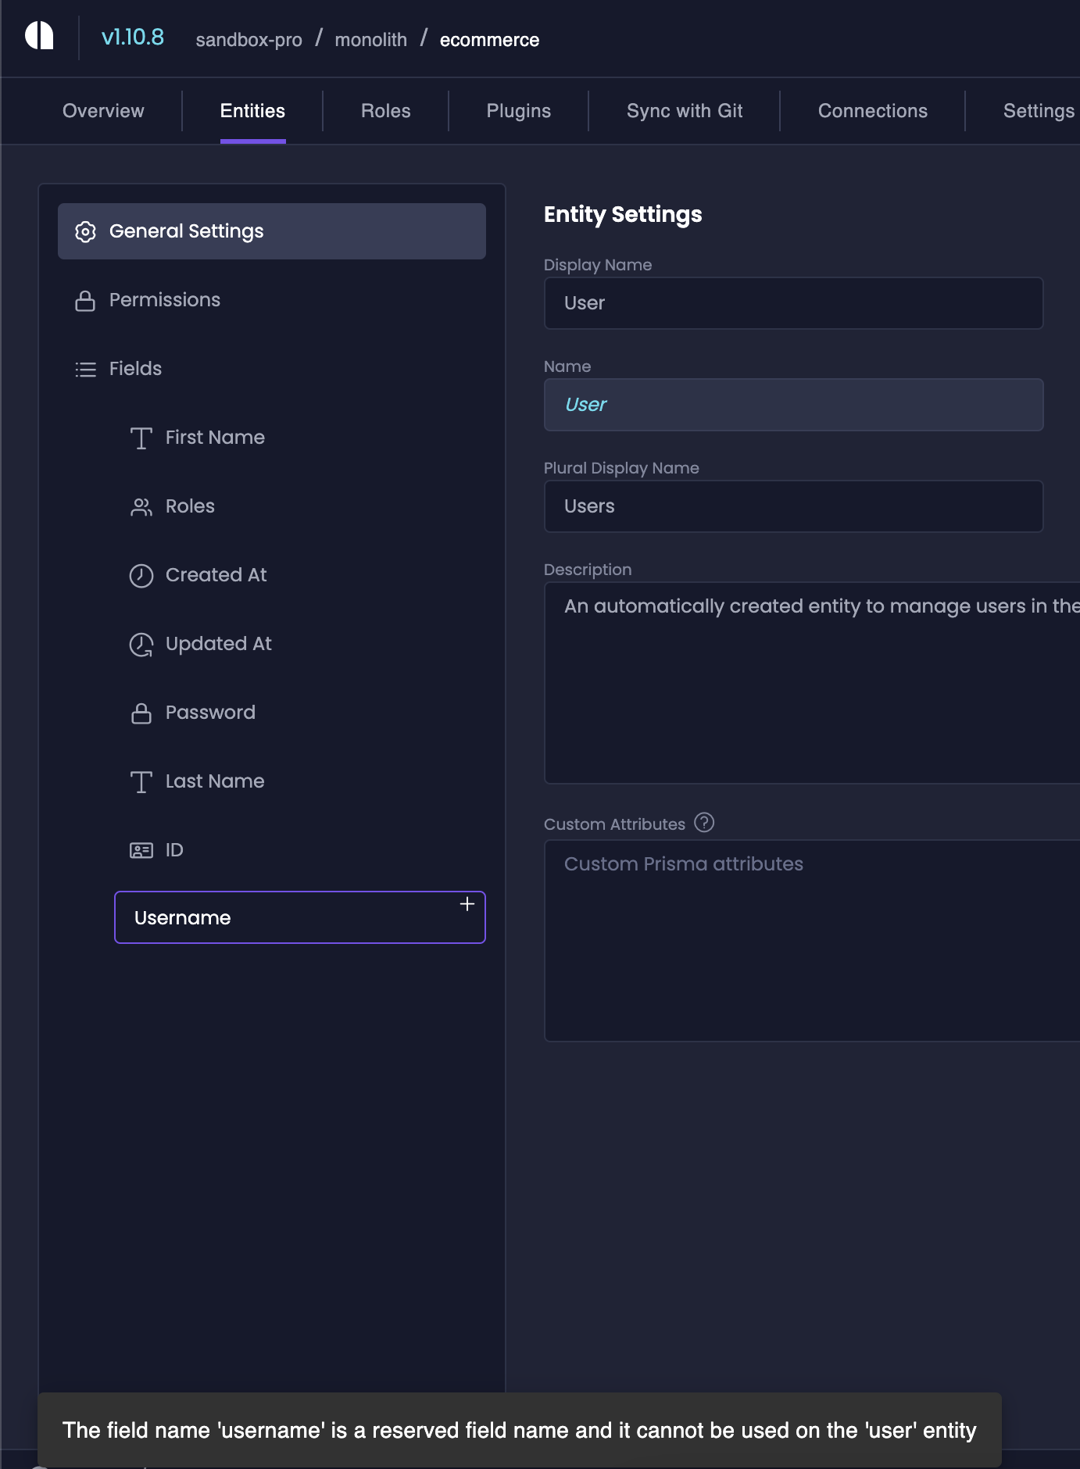The image size is (1080, 1469).
Task: Open the Sync with Git tab
Action: 684,111
